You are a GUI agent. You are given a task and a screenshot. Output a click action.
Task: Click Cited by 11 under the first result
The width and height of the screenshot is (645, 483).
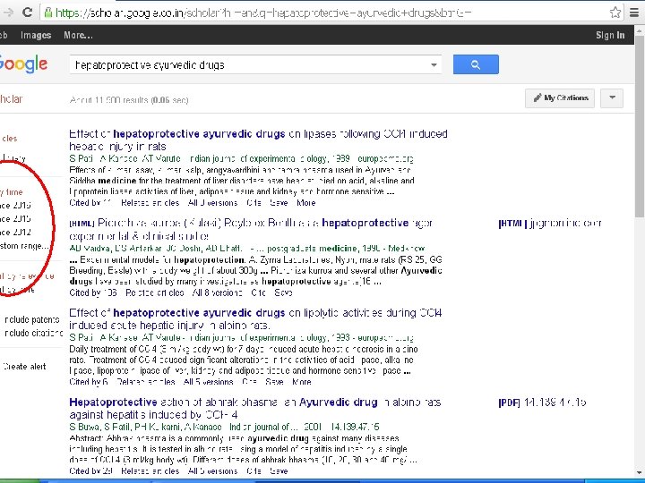tap(90, 203)
